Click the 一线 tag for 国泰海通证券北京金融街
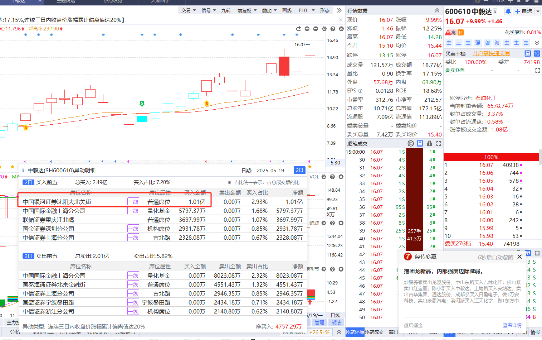The width and height of the screenshot is (542, 340). click(x=133, y=284)
